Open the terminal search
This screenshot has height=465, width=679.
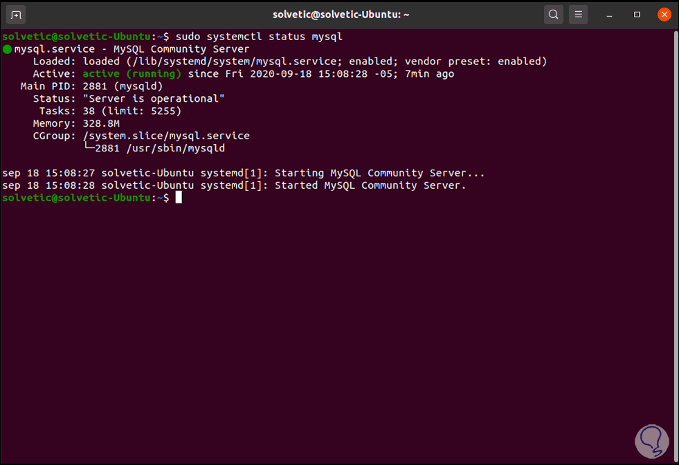[554, 15]
